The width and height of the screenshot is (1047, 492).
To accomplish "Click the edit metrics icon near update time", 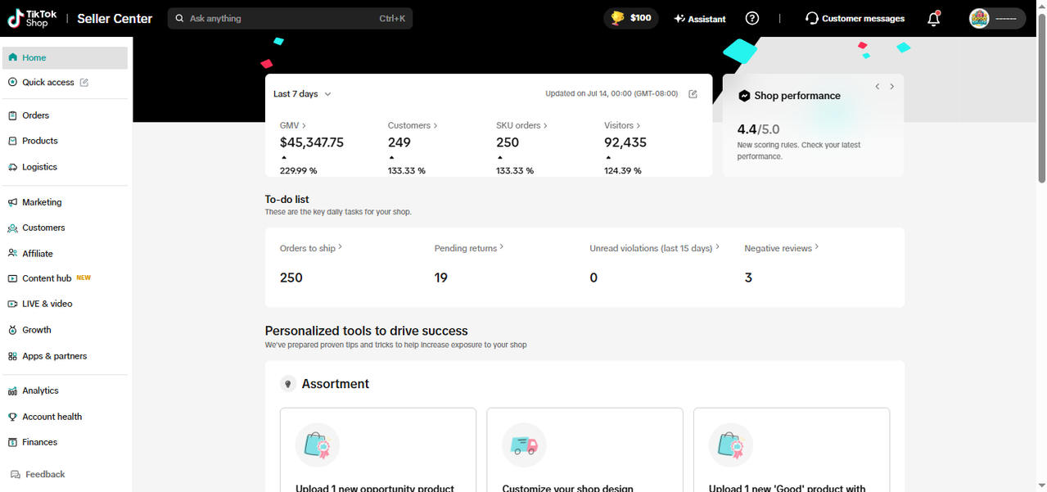I will (x=693, y=94).
